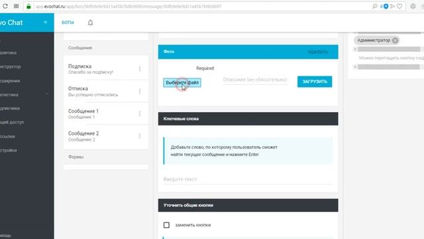
Task: Click УДАЛИТЬ in the Фото header
Action: coord(318,52)
